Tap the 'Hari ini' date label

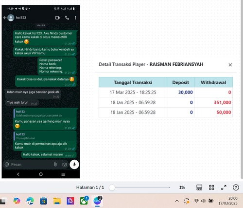pos(40,25)
